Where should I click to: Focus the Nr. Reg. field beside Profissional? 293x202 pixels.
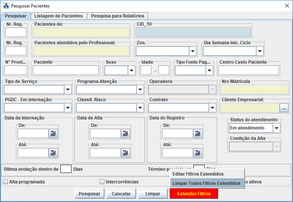(16, 51)
